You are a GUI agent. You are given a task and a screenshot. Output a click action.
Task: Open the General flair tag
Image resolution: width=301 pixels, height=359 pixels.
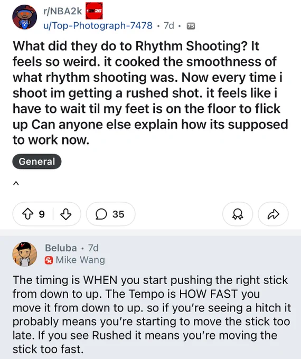[37, 162]
